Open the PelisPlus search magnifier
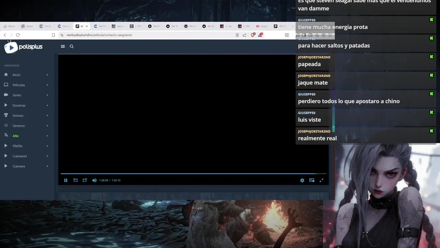The height and width of the screenshot is (248, 440). [71, 46]
